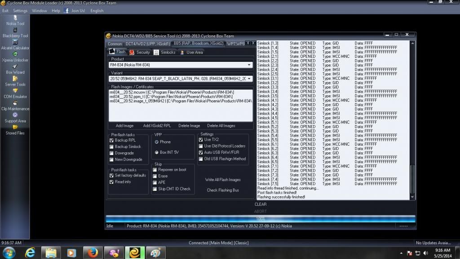Enable the Backup Simlock checkbox
Image resolution: width=460 pixels, height=259 pixels.
coord(111,147)
